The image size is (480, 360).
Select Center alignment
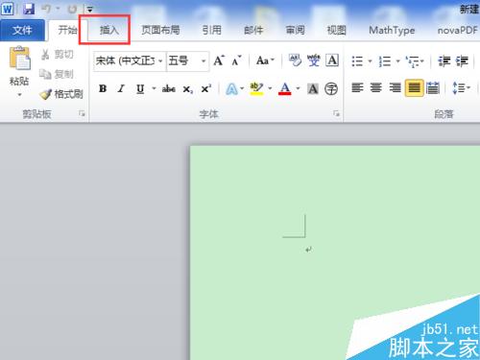click(x=376, y=87)
